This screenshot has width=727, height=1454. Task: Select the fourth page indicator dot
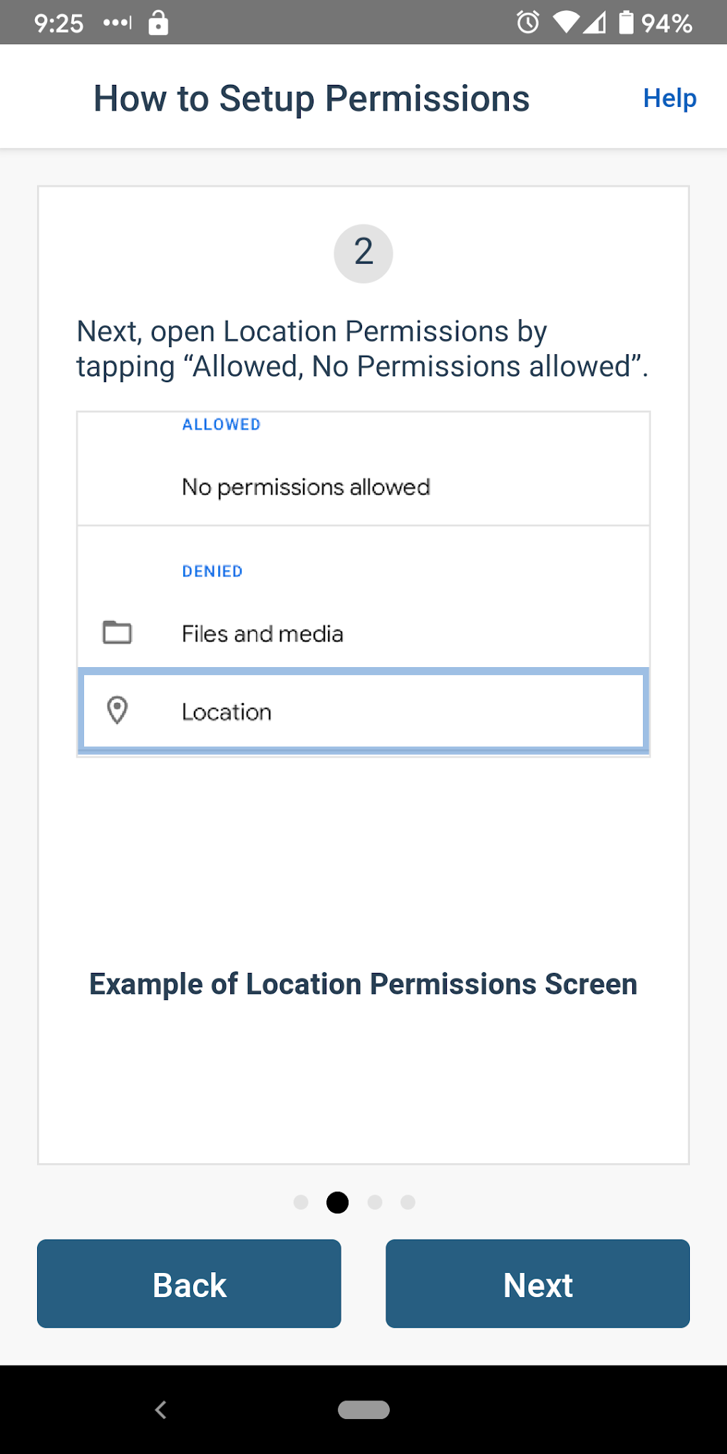408,1202
